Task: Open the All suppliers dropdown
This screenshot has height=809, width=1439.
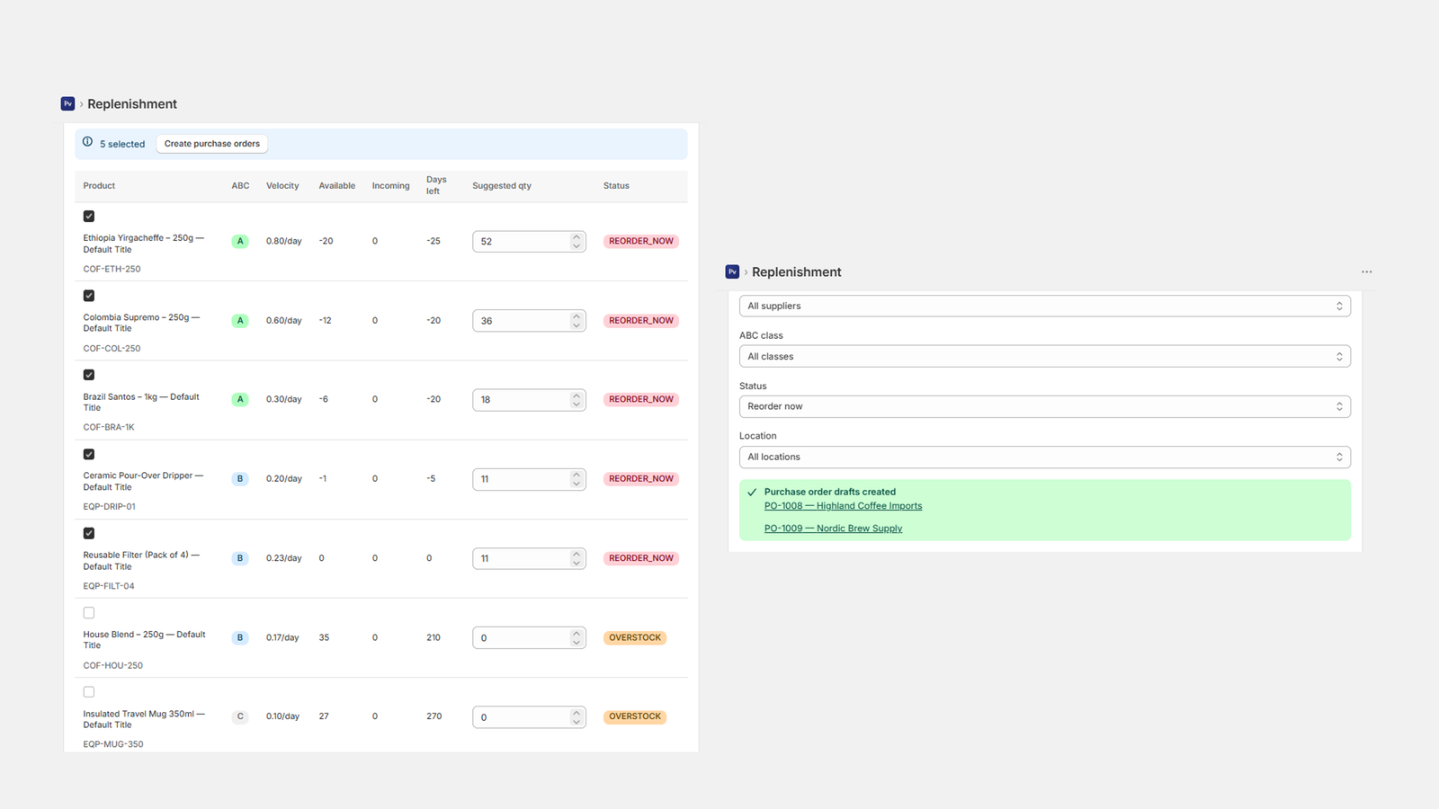Action: point(1044,306)
